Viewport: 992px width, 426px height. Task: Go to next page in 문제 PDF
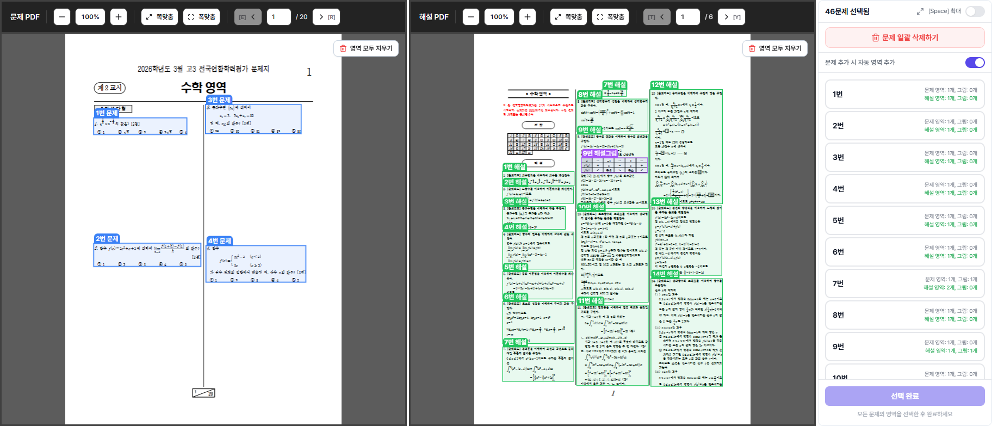(326, 17)
